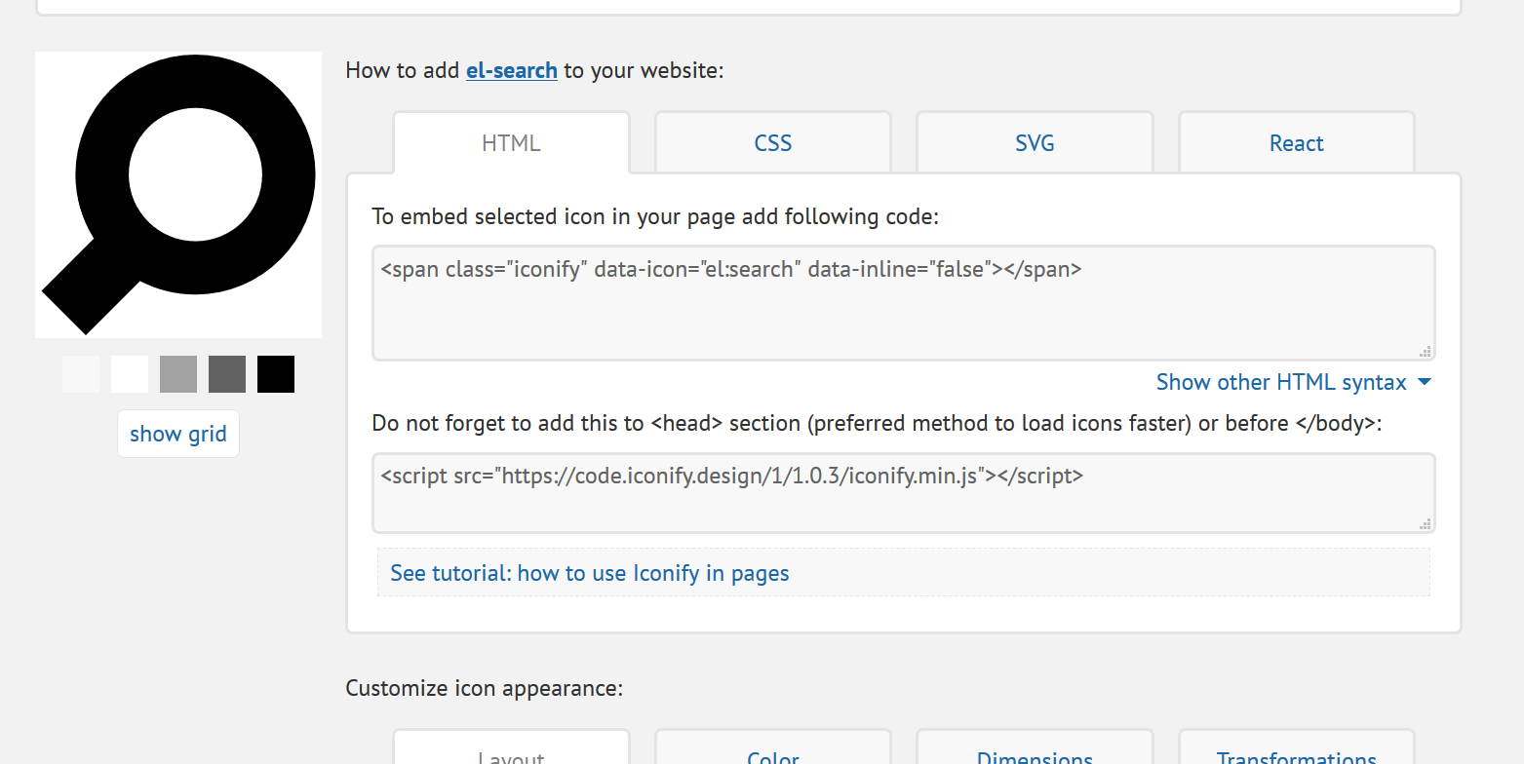The height and width of the screenshot is (764, 1524).
Task: Pick the black background swatch
Action: 276,374
